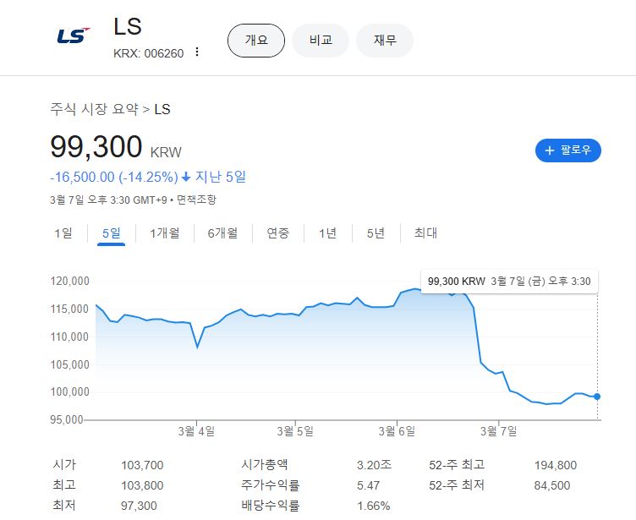The width and height of the screenshot is (636, 520).
Task: Click the 3월 7일 axis label
Action: tap(498, 430)
